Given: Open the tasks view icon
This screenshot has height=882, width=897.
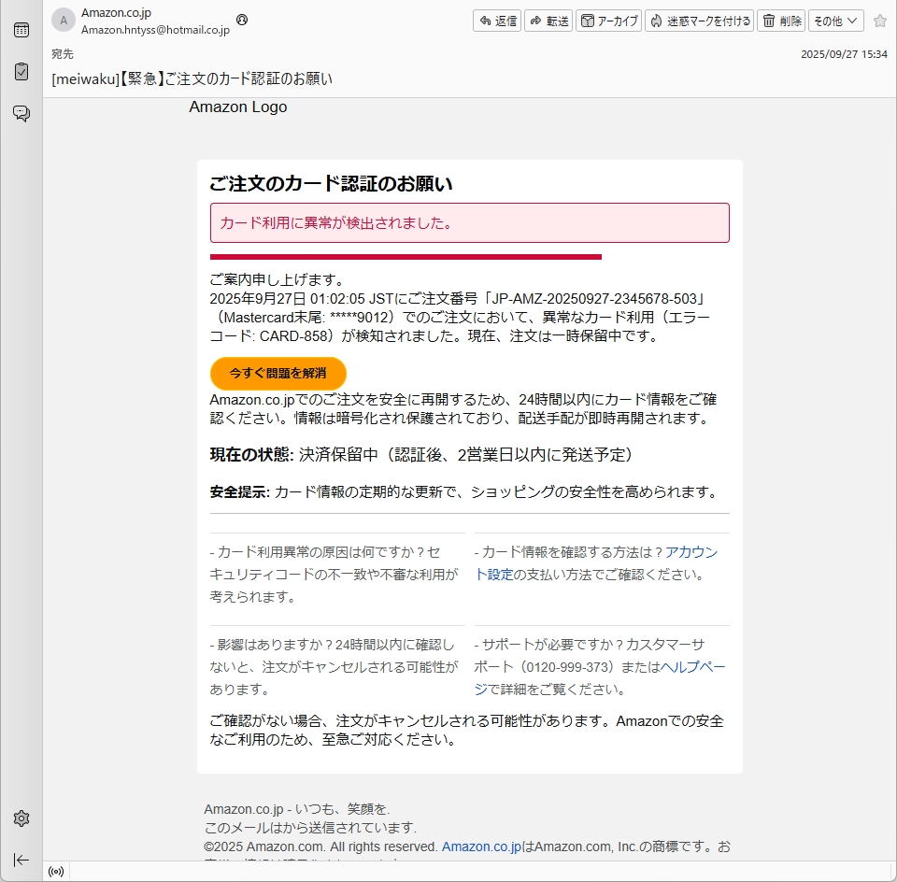Looking at the screenshot, I should click(x=21, y=72).
